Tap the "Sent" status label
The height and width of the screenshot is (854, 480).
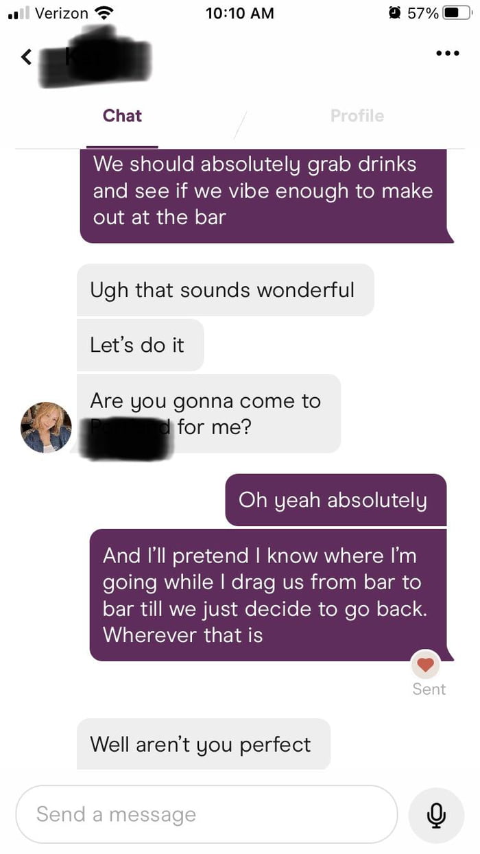click(429, 689)
